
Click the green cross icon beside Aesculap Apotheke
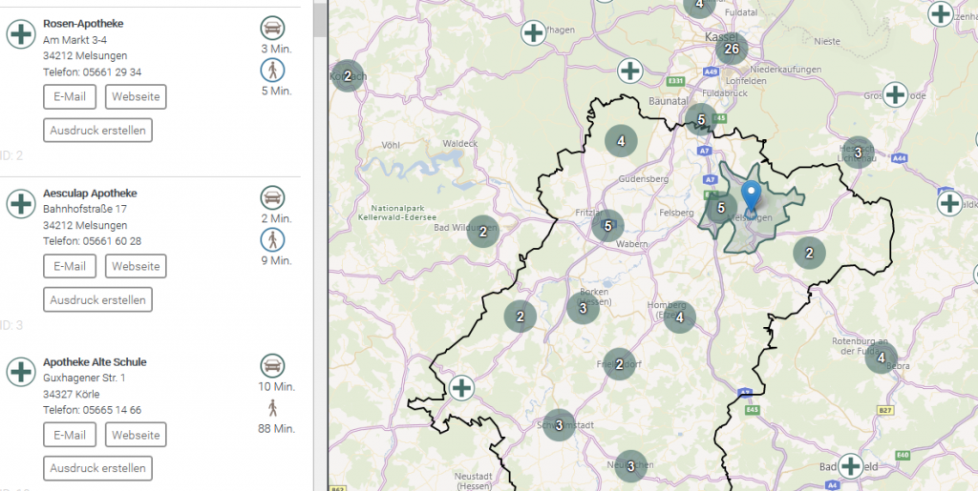pyautogui.click(x=21, y=203)
